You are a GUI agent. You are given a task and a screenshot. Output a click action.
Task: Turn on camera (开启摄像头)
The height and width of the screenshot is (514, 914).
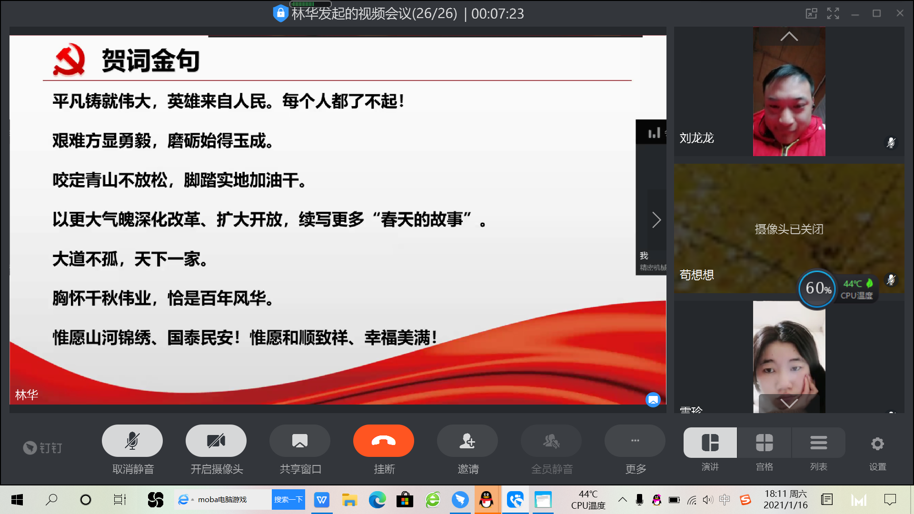[216, 441]
